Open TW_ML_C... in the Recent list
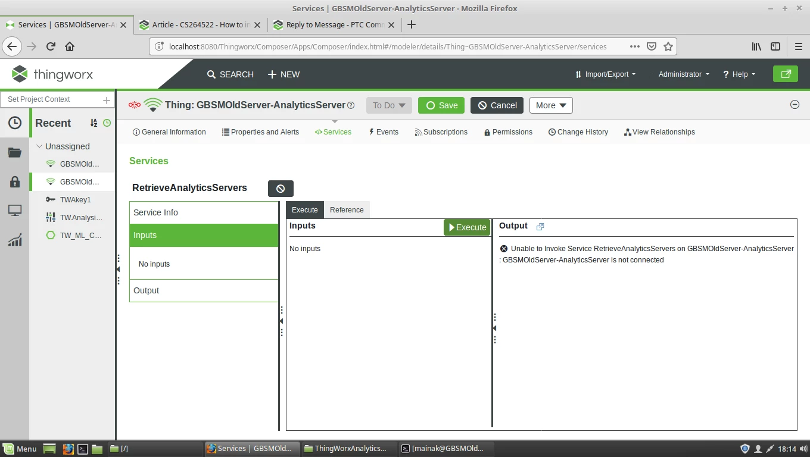Image resolution: width=810 pixels, height=457 pixels. pyautogui.click(x=73, y=236)
